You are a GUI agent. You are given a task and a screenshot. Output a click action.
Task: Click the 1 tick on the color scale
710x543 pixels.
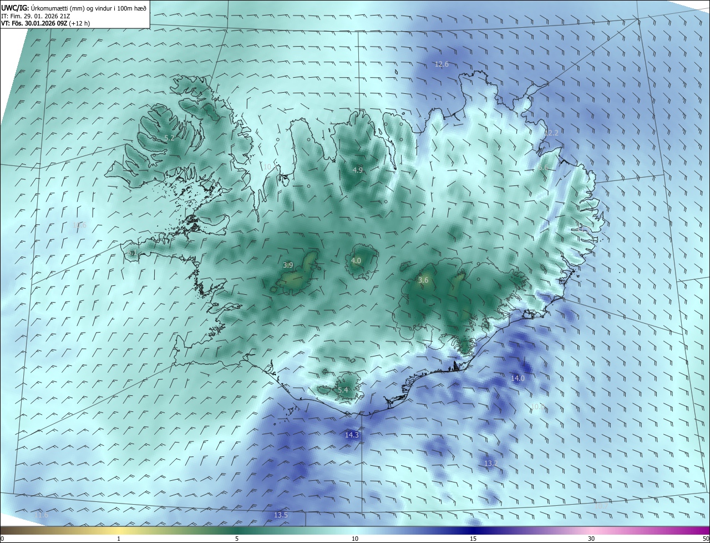click(119, 539)
